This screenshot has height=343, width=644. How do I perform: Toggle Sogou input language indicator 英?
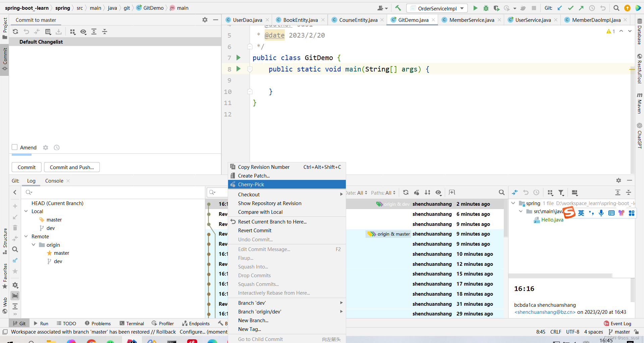581,213
